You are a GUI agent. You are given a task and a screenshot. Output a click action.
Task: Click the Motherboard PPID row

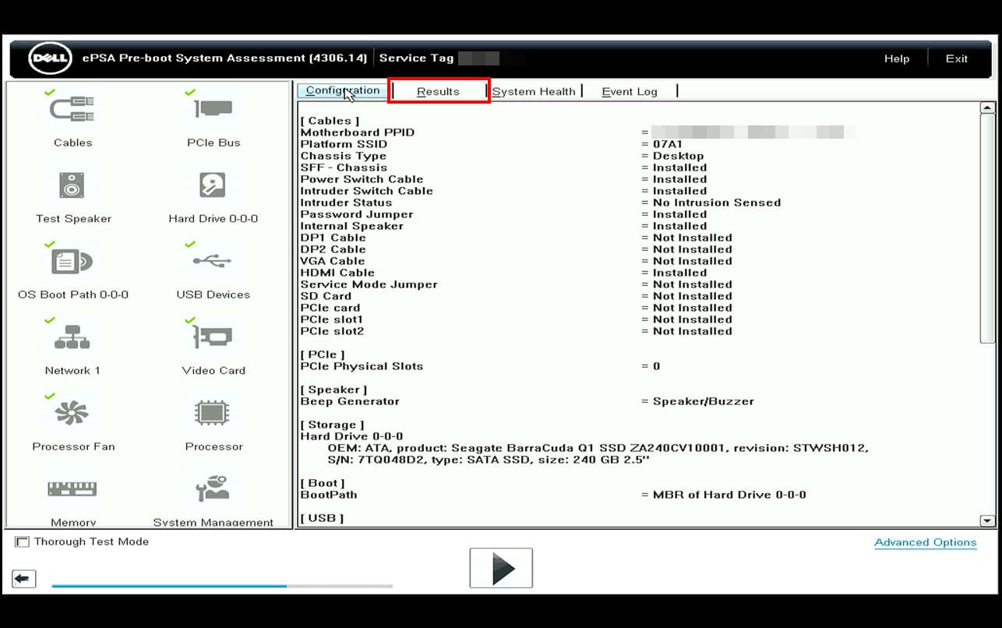point(577,132)
